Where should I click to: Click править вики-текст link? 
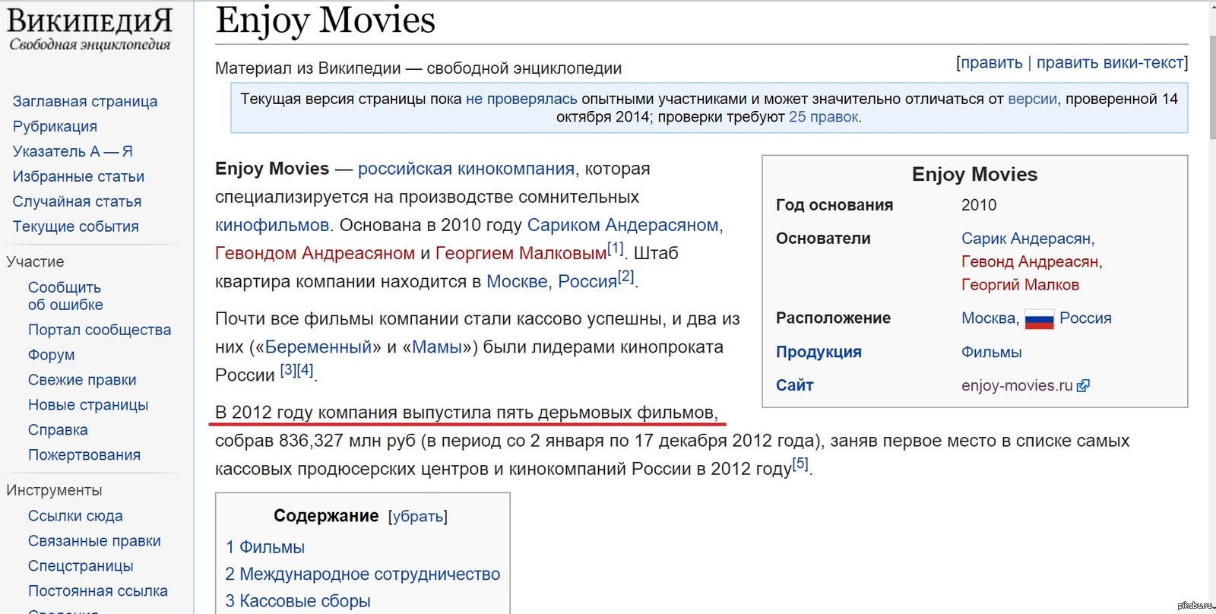[x=1110, y=63]
